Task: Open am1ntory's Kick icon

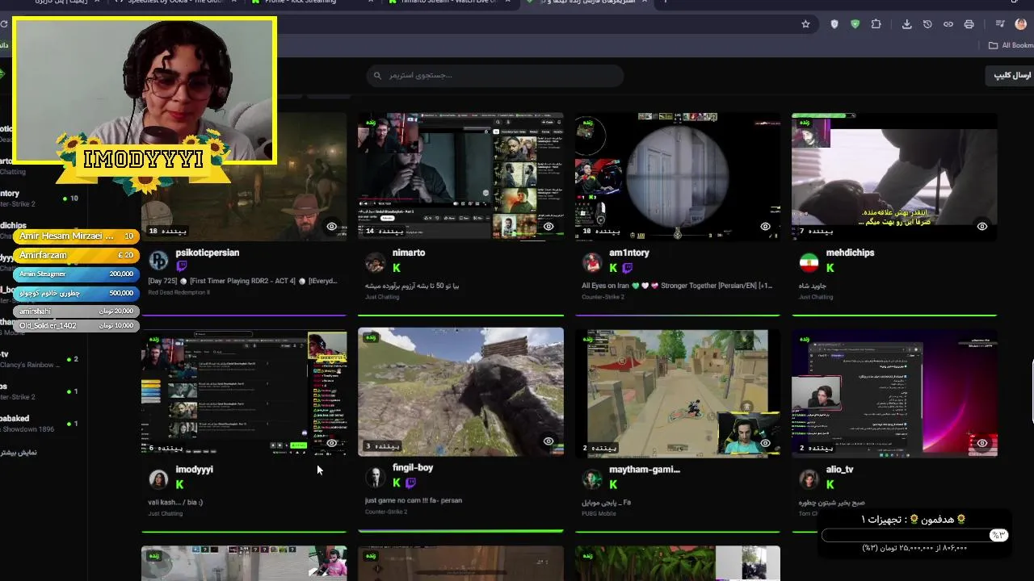Action: tap(613, 268)
